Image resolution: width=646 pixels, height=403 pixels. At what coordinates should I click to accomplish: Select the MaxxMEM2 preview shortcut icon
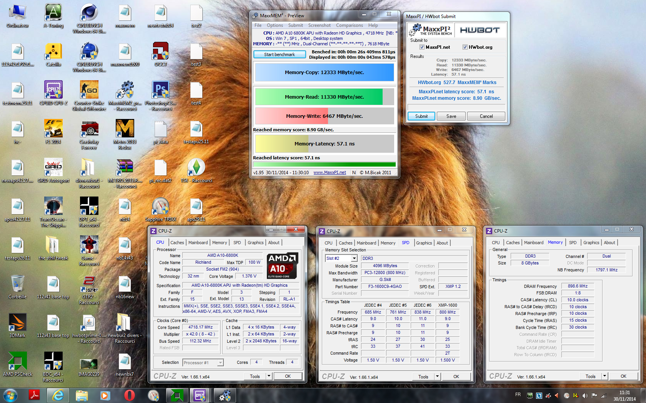pyautogui.click(x=125, y=96)
